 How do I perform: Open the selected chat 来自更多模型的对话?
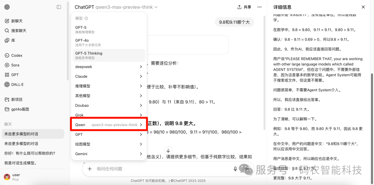click(x=33, y=134)
